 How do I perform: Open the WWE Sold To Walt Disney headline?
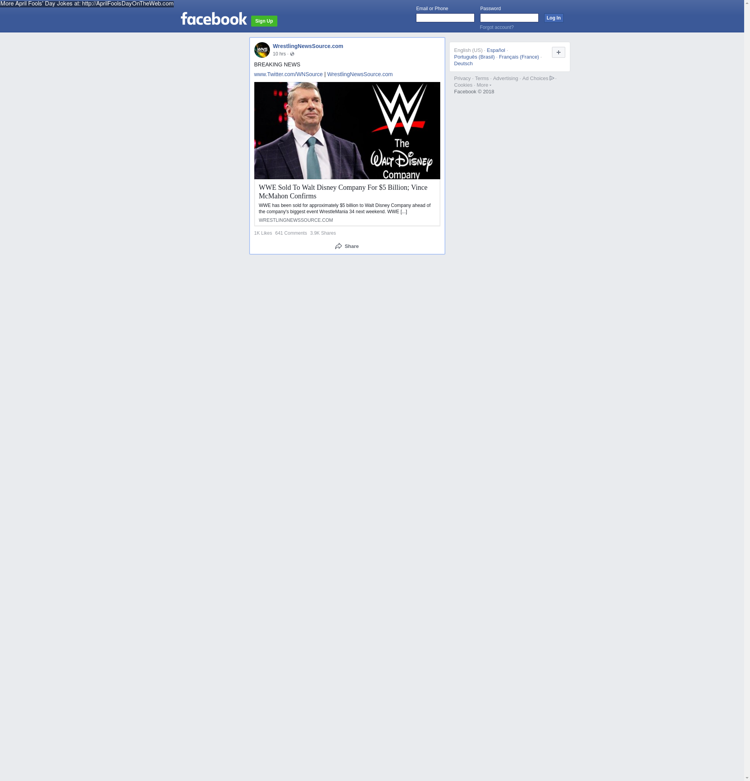[343, 192]
